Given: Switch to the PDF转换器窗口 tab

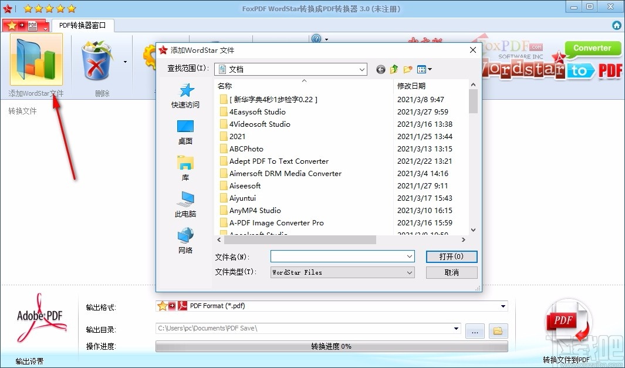Looking at the screenshot, I should click(82, 25).
